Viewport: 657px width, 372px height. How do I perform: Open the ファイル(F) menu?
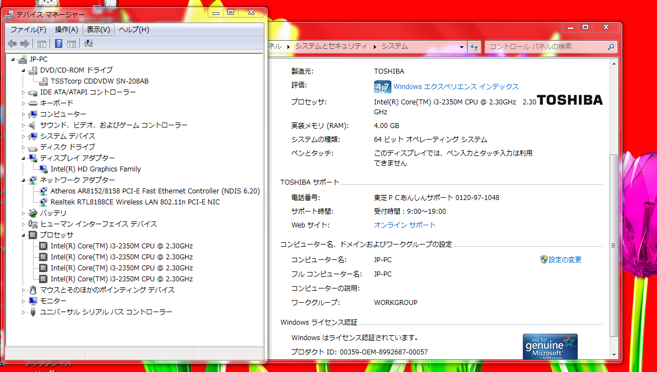pyautogui.click(x=28, y=30)
